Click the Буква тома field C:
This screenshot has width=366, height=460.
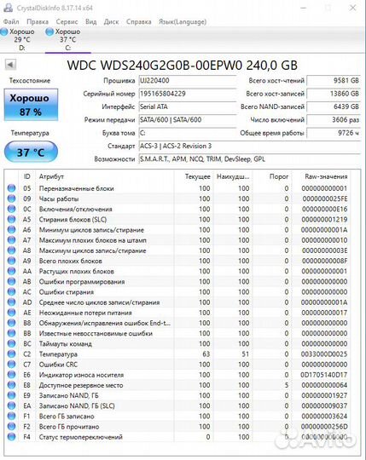pos(187,133)
